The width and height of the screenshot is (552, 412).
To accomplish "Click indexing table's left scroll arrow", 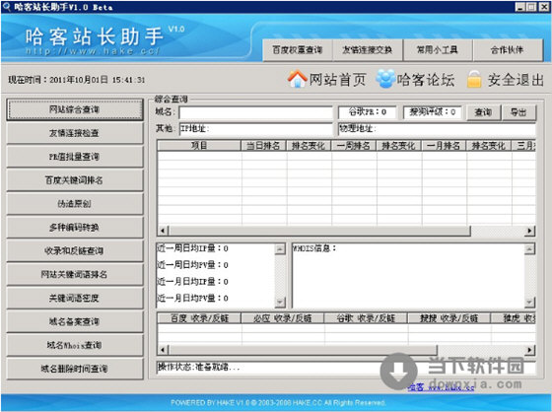I will (x=163, y=350).
